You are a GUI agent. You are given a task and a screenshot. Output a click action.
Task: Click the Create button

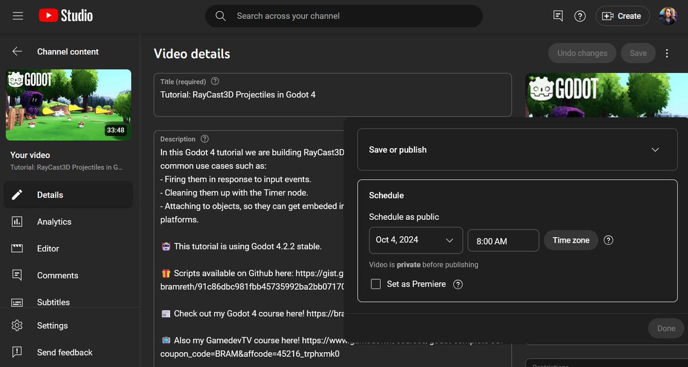pos(622,16)
